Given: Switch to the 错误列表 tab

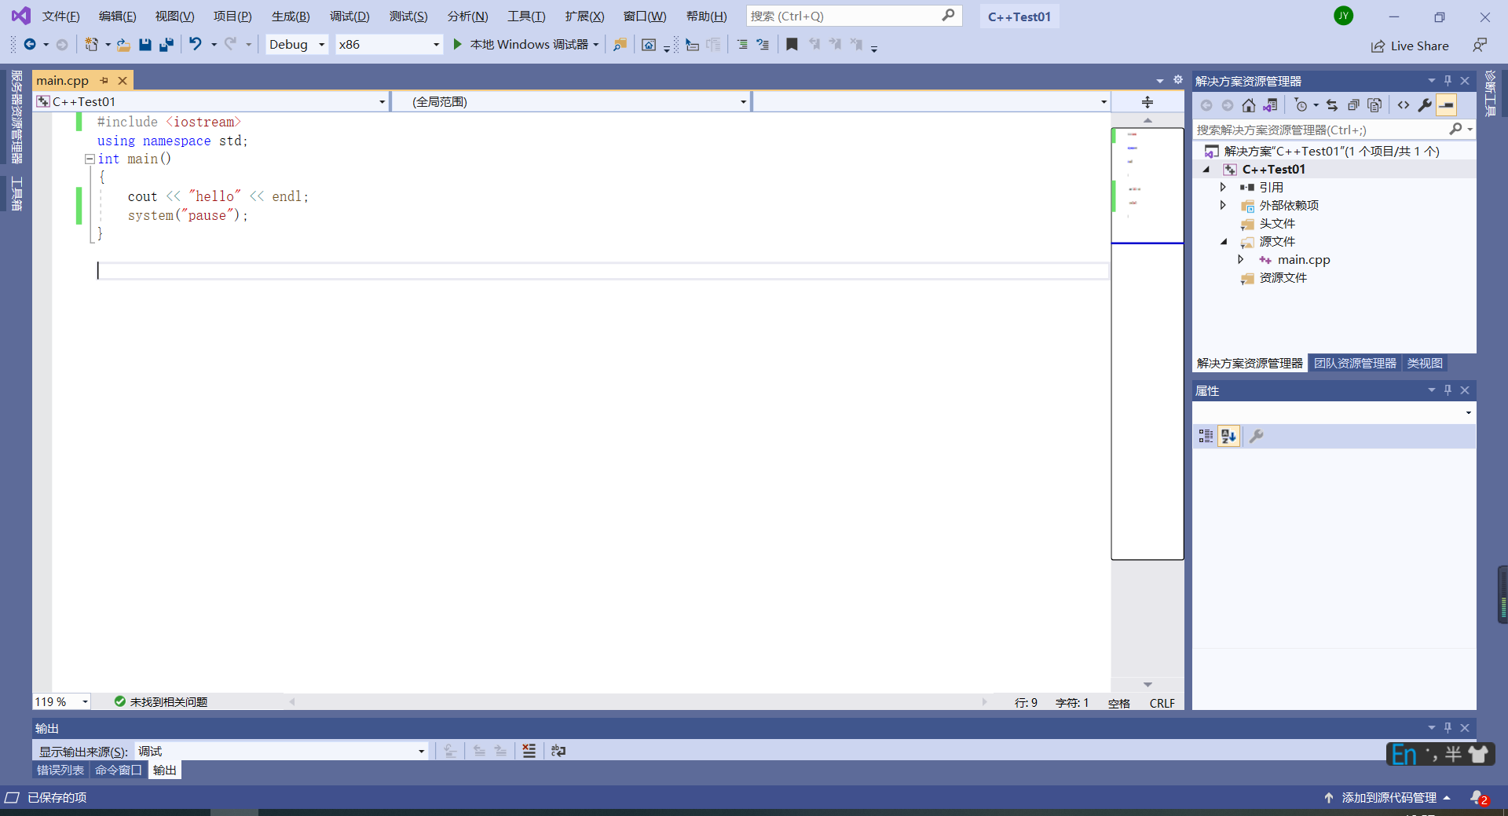Looking at the screenshot, I should pos(60,770).
